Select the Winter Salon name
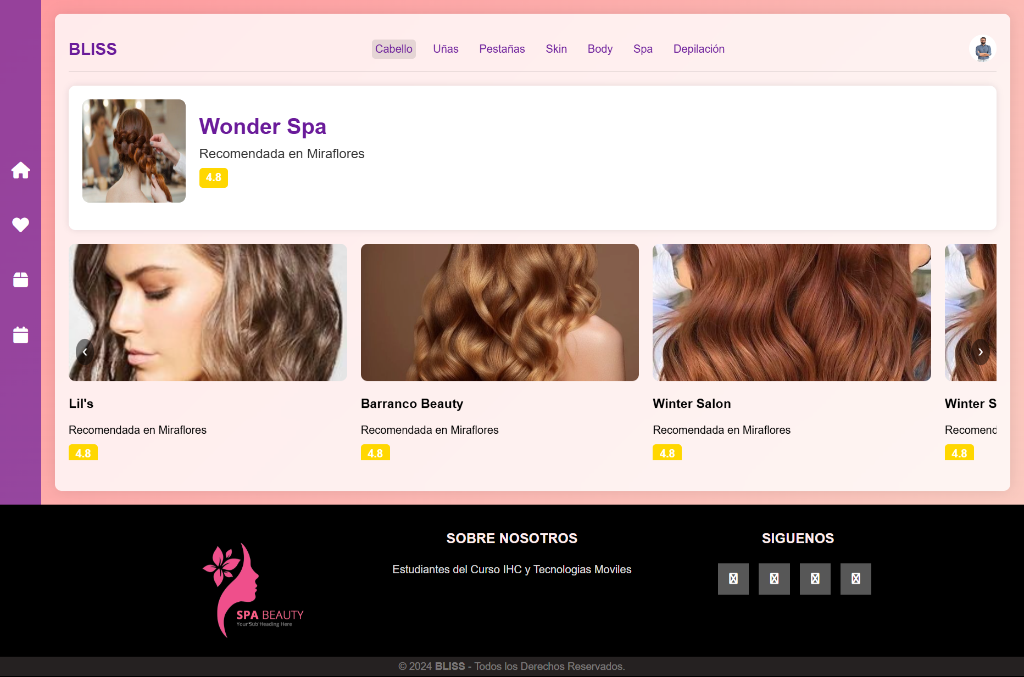Image resolution: width=1024 pixels, height=677 pixels. pos(692,404)
